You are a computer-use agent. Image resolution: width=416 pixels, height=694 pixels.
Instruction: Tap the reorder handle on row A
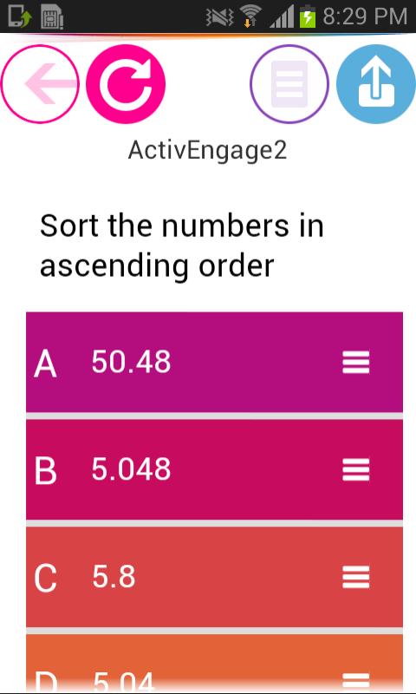click(356, 362)
